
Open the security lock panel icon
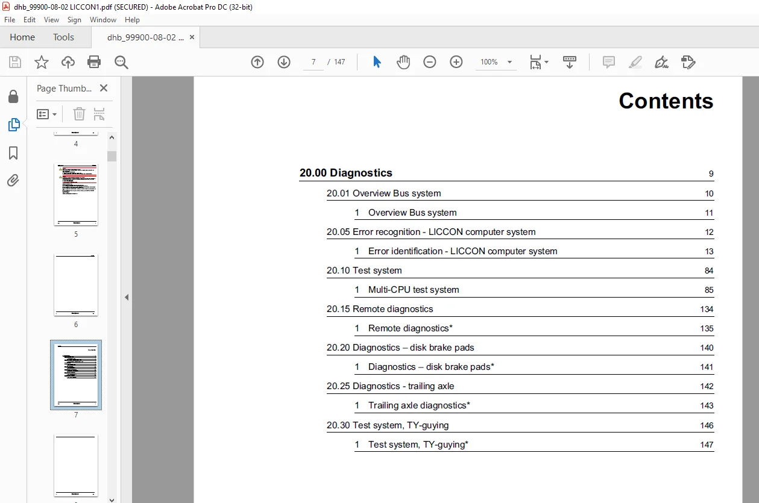(13, 96)
